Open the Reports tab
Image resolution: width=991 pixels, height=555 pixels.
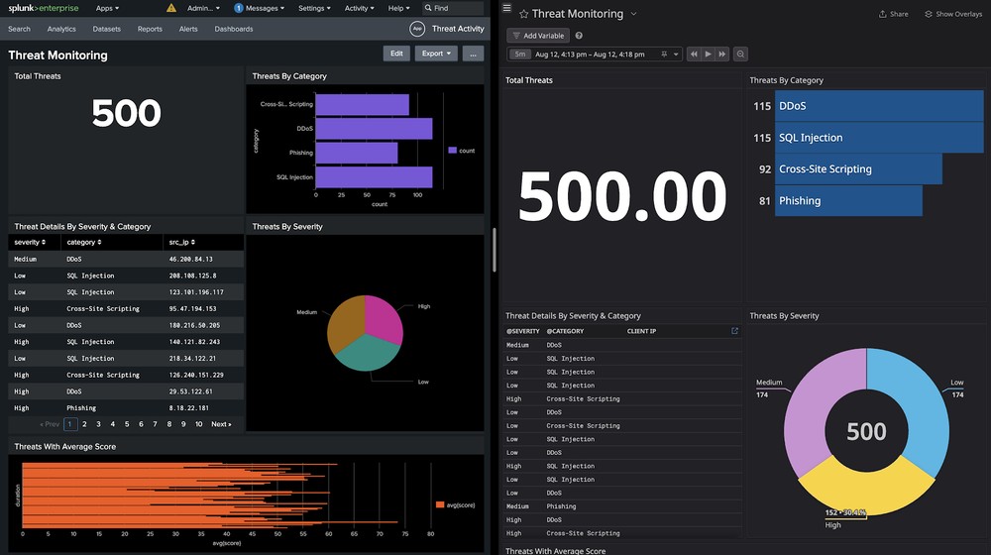(x=150, y=29)
